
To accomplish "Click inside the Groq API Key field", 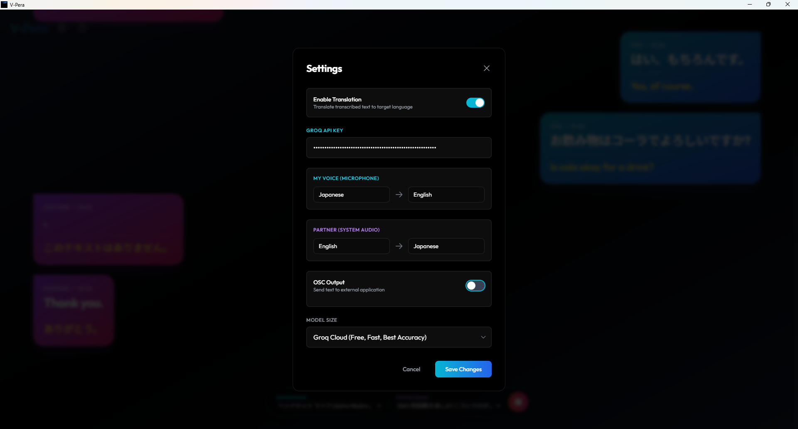I will 399,148.
